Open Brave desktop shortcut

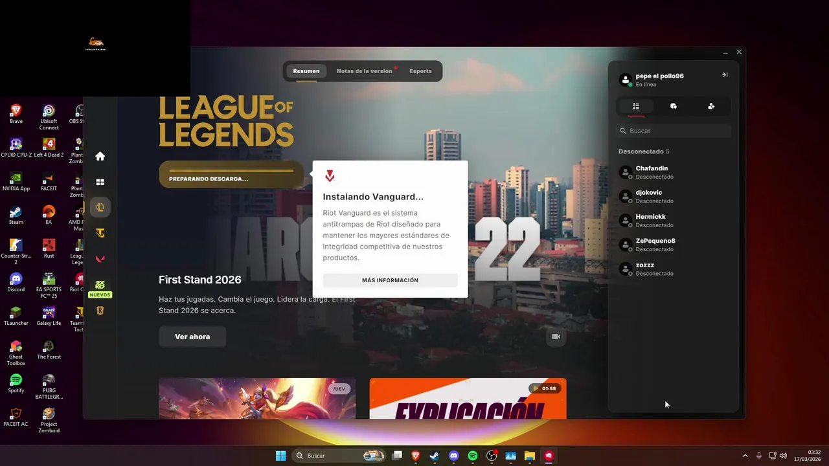click(16, 114)
